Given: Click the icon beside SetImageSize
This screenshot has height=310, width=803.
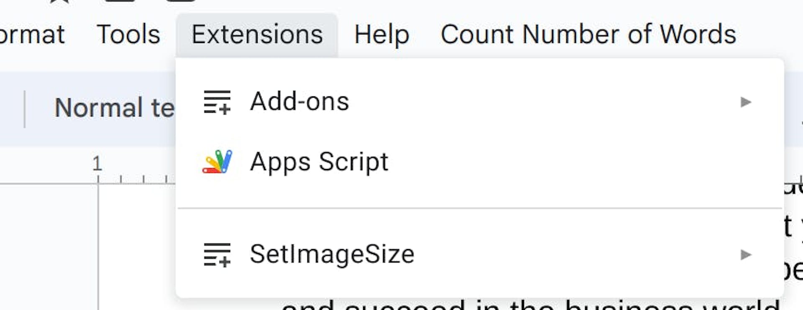Looking at the screenshot, I should coord(217,255).
